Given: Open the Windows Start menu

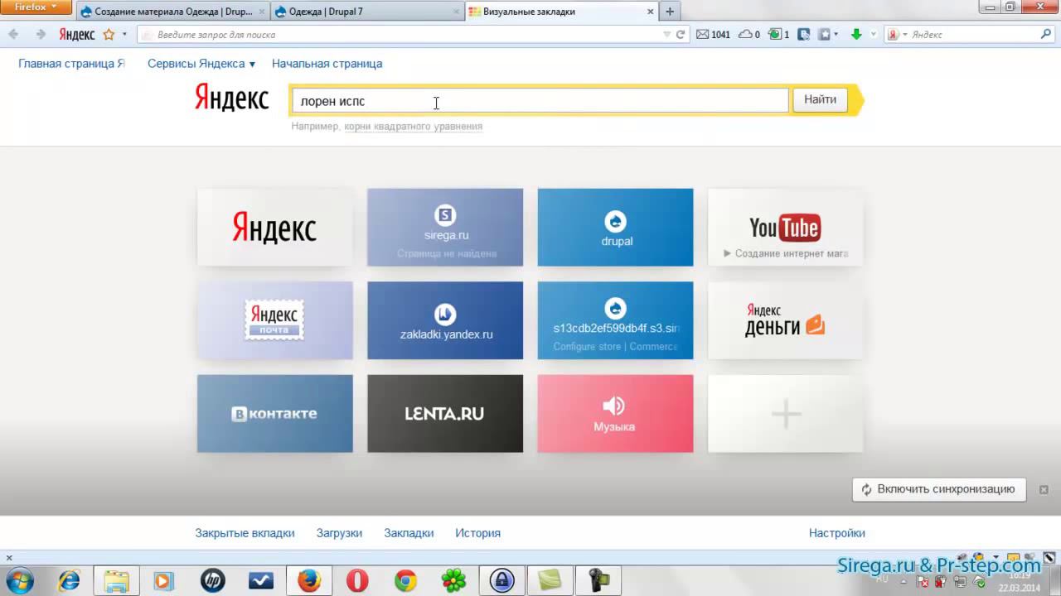Looking at the screenshot, I should pos(18,580).
